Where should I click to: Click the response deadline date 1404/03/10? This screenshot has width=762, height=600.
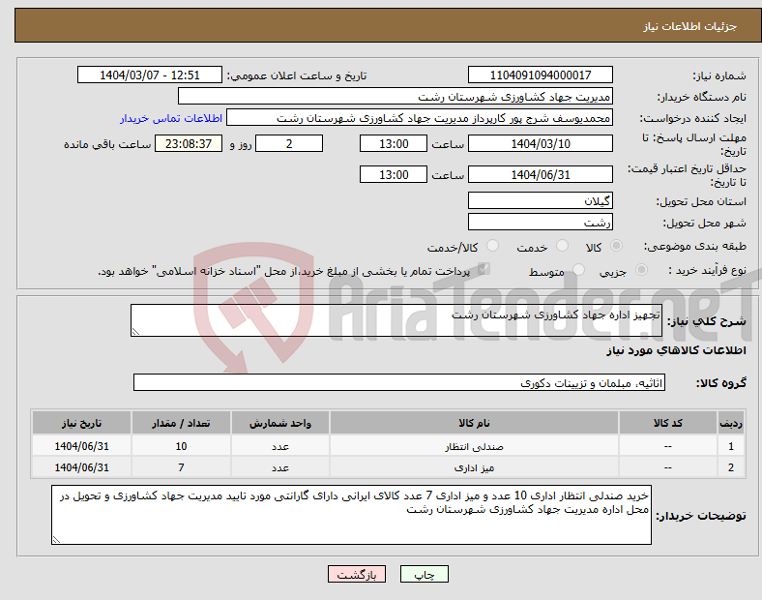tap(540, 144)
